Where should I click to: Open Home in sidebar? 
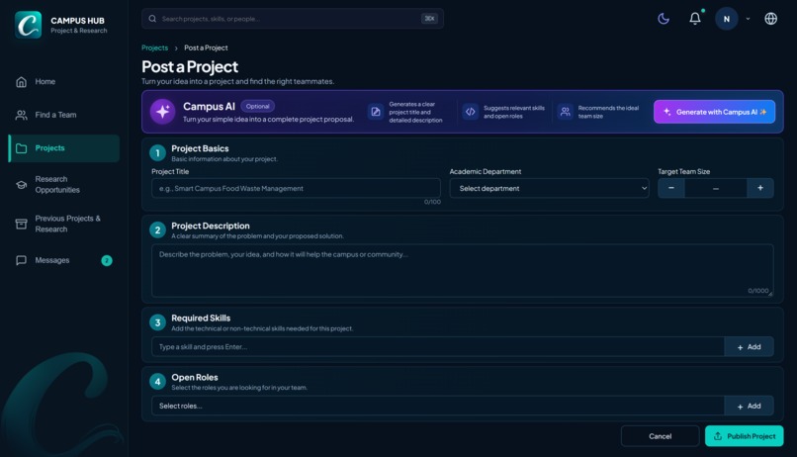click(x=64, y=82)
